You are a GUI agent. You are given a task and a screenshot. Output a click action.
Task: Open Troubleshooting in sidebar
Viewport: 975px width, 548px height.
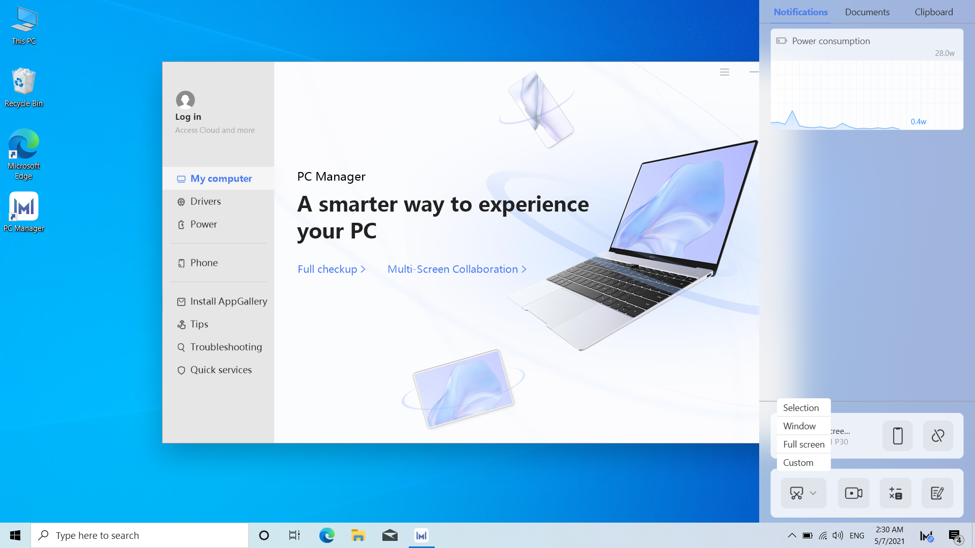218,347
